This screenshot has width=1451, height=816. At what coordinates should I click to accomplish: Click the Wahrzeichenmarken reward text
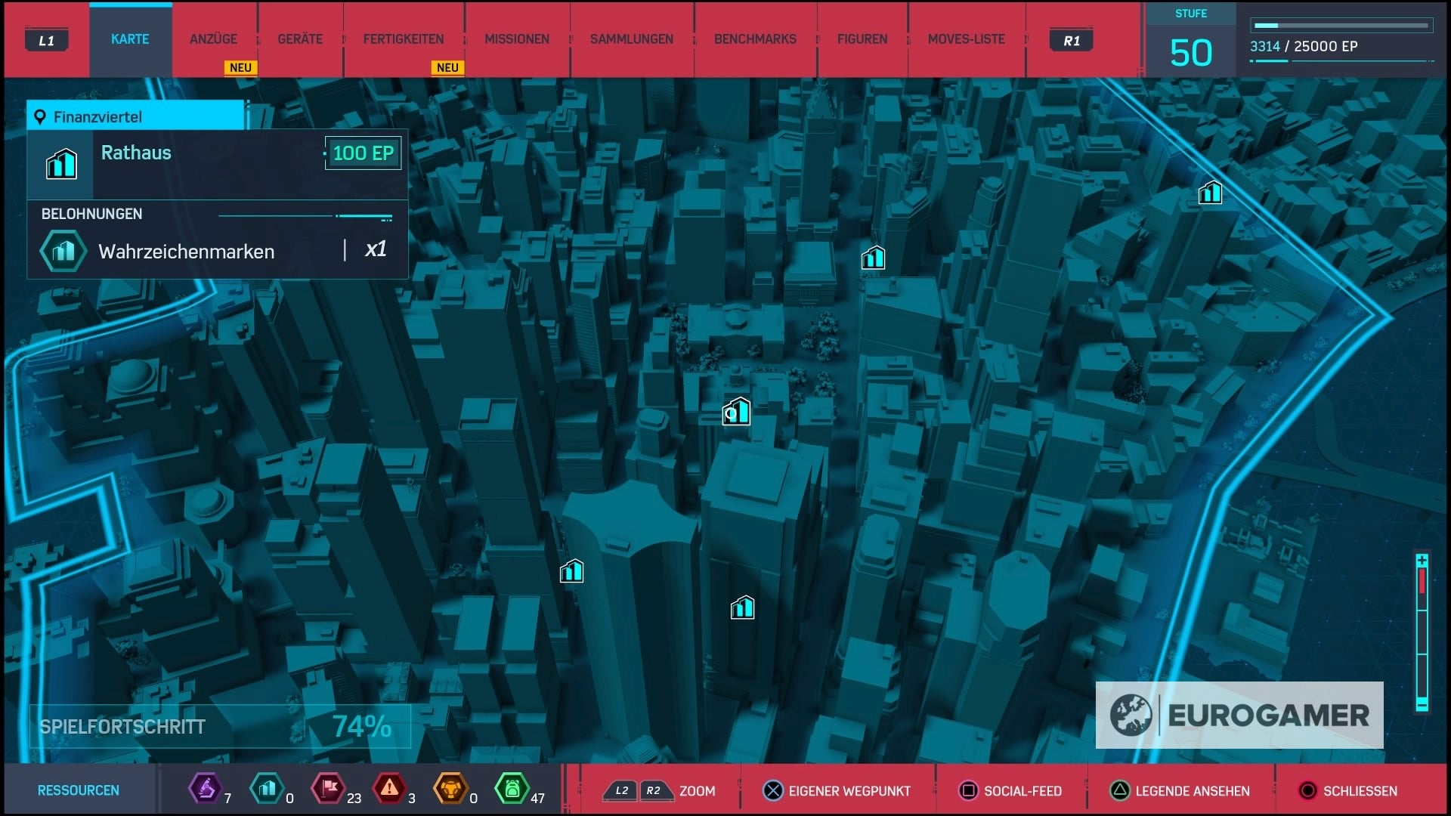tap(187, 252)
